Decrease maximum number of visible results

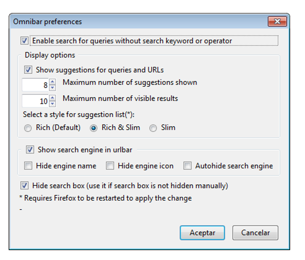(52, 104)
